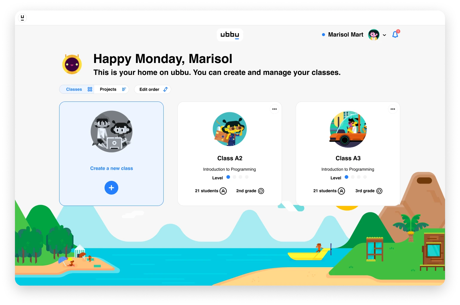Open the Class A2 class picture
This screenshot has height=305, width=460.
click(230, 129)
